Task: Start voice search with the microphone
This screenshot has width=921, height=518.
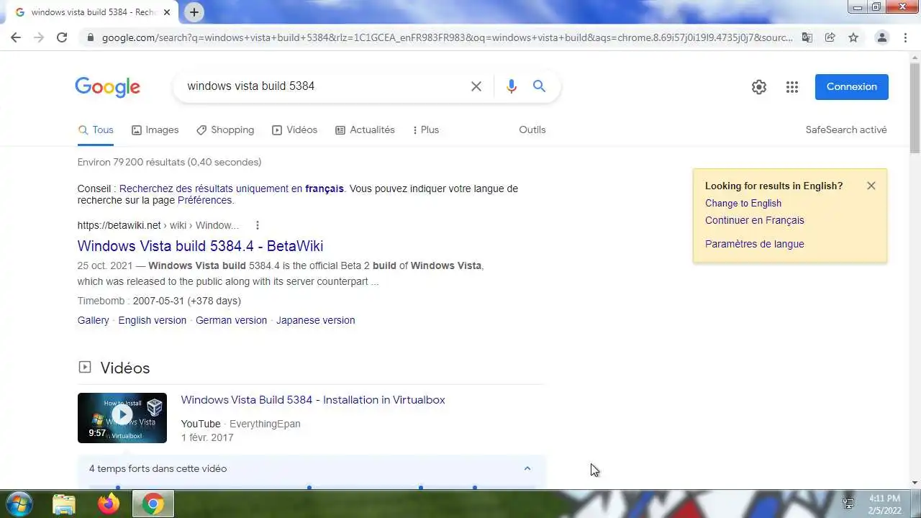Action: tap(512, 86)
